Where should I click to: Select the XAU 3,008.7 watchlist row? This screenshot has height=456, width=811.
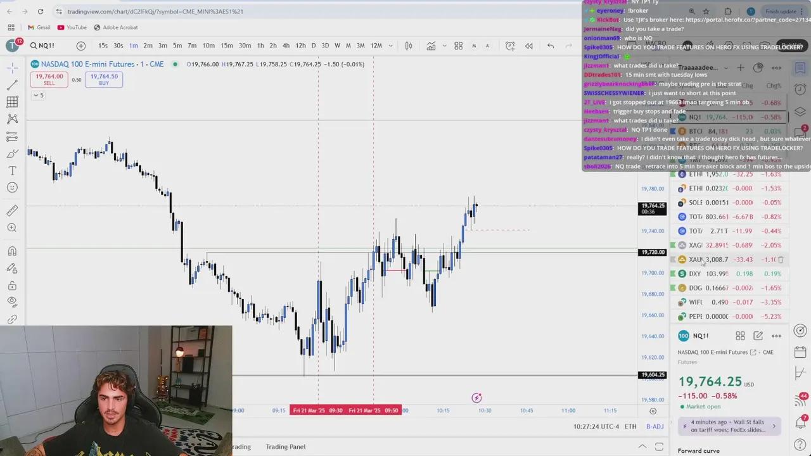[x=731, y=260]
